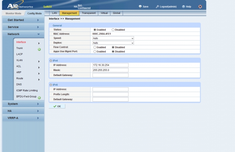Image resolution: width=235 pixels, height=152 pixels.
Task: Click the SoftAX product label
Action: pyautogui.click(x=47, y=7)
